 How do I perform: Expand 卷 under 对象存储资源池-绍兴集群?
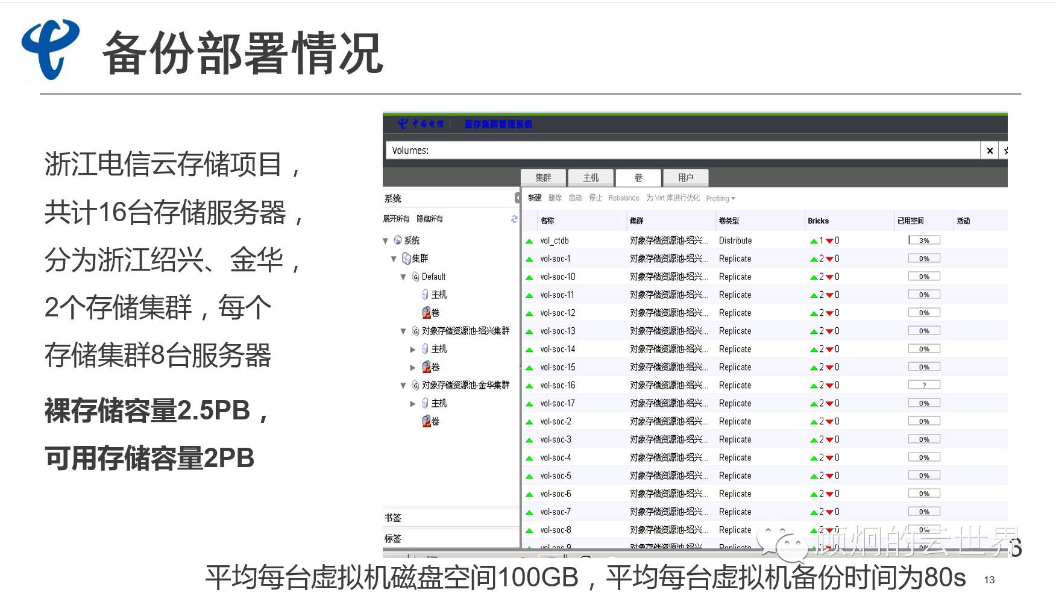(413, 367)
